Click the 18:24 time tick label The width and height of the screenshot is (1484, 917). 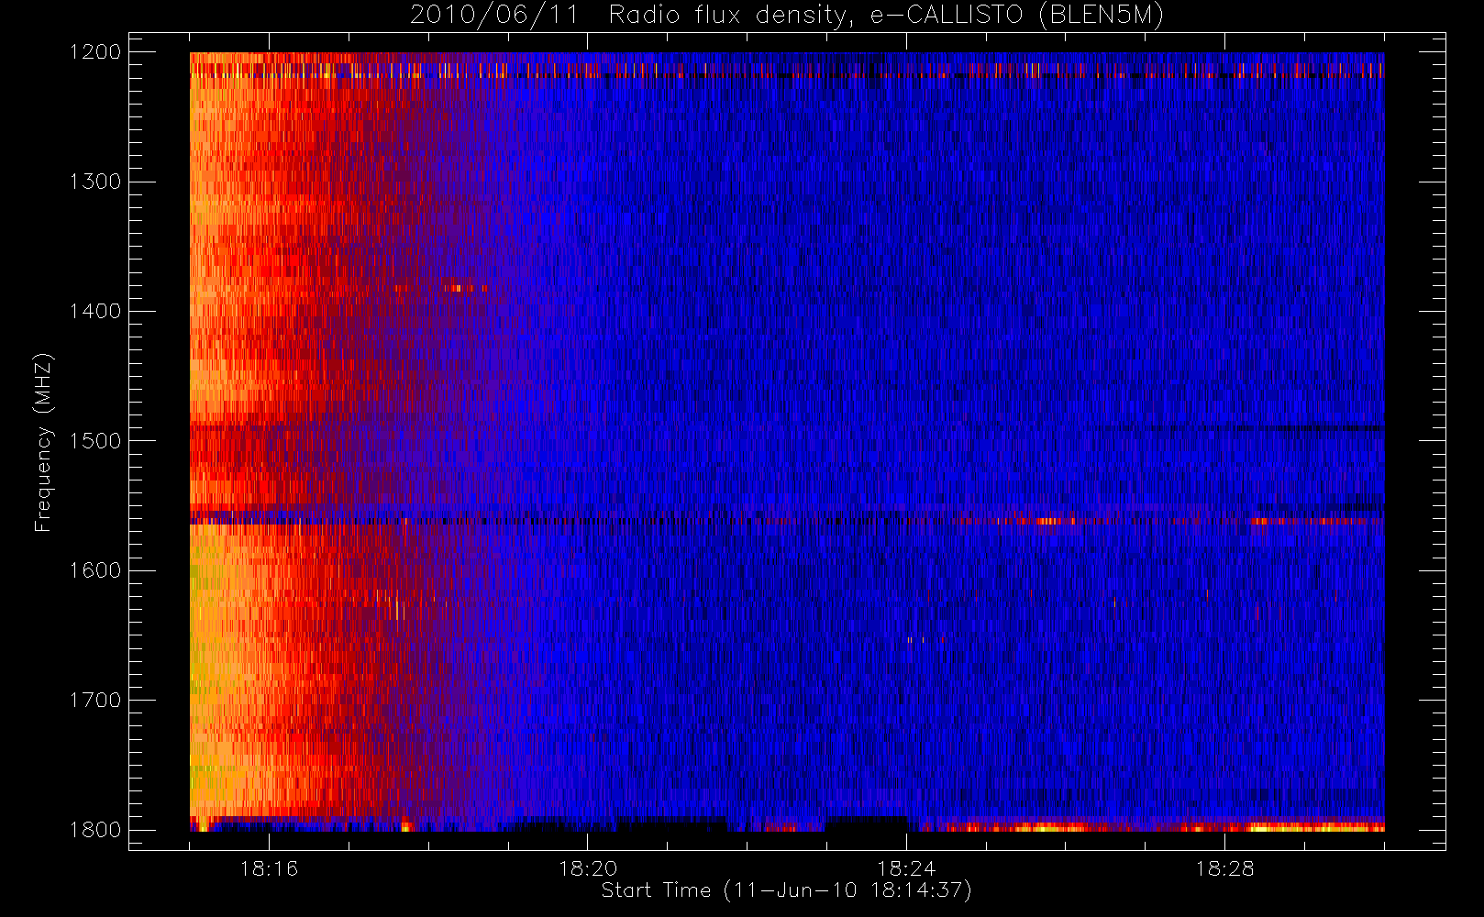(x=906, y=868)
